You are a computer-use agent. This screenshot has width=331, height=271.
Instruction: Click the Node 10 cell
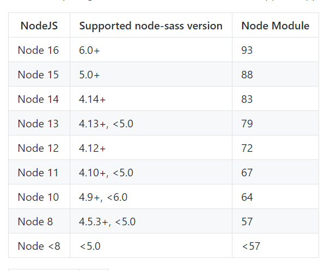coord(38,197)
